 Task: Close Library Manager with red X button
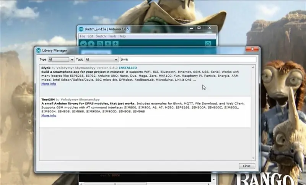(252, 49)
